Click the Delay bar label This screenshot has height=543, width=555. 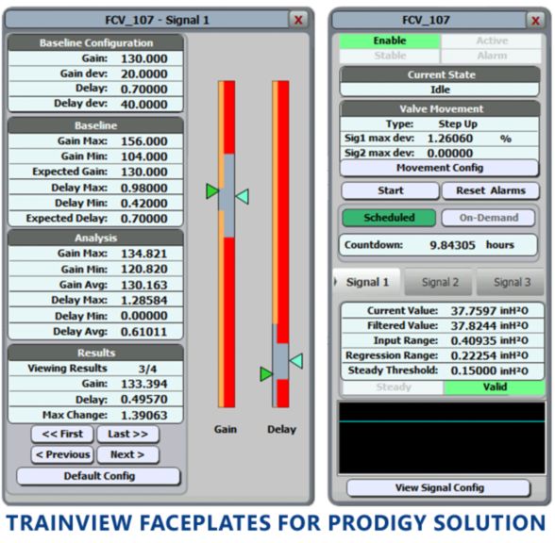(x=281, y=430)
